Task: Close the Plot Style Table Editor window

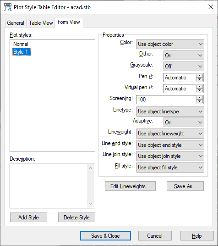Action: [211, 7]
